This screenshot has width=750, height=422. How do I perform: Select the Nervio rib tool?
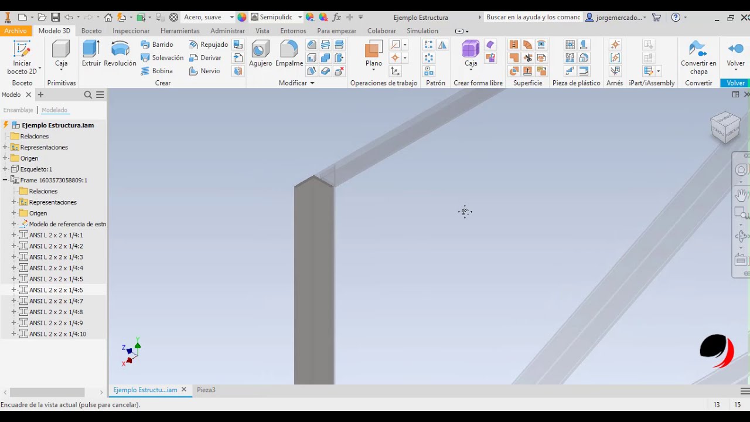click(x=204, y=71)
